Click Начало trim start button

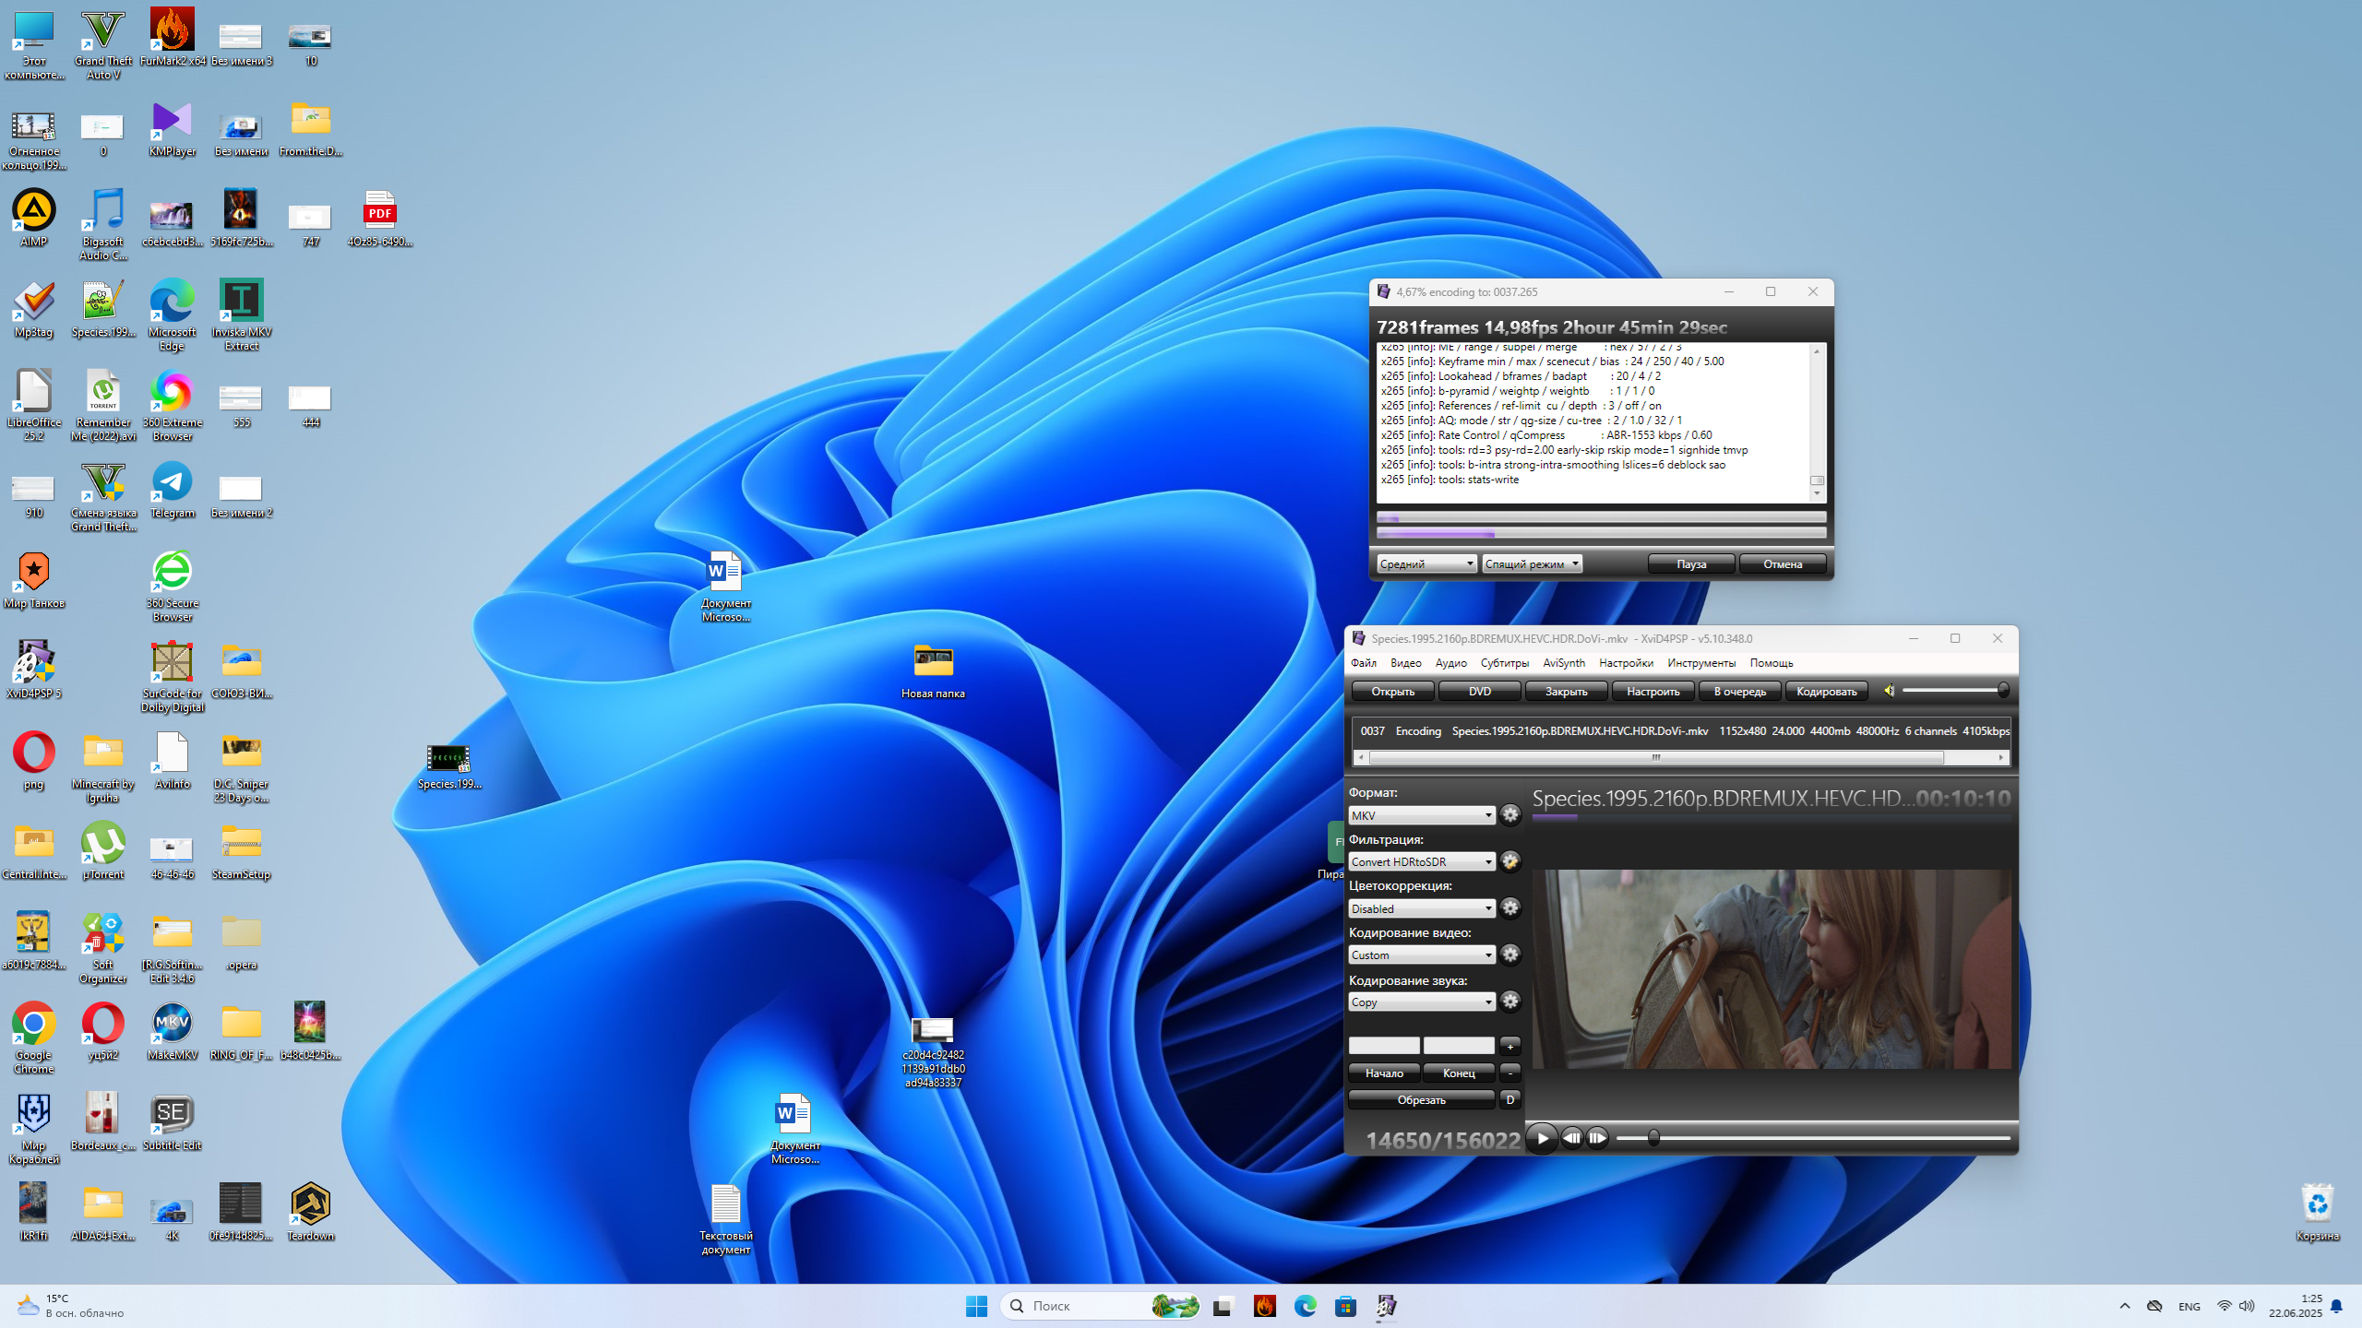pos(1384,1073)
